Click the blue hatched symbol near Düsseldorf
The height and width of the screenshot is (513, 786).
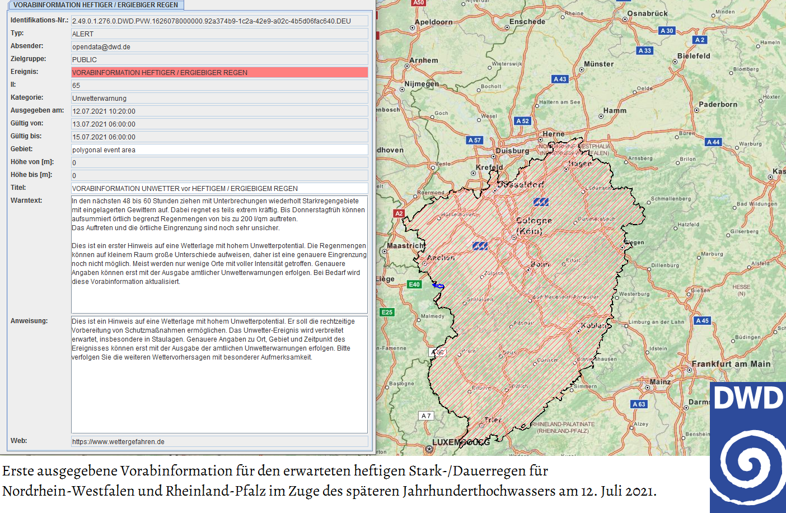click(541, 202)
